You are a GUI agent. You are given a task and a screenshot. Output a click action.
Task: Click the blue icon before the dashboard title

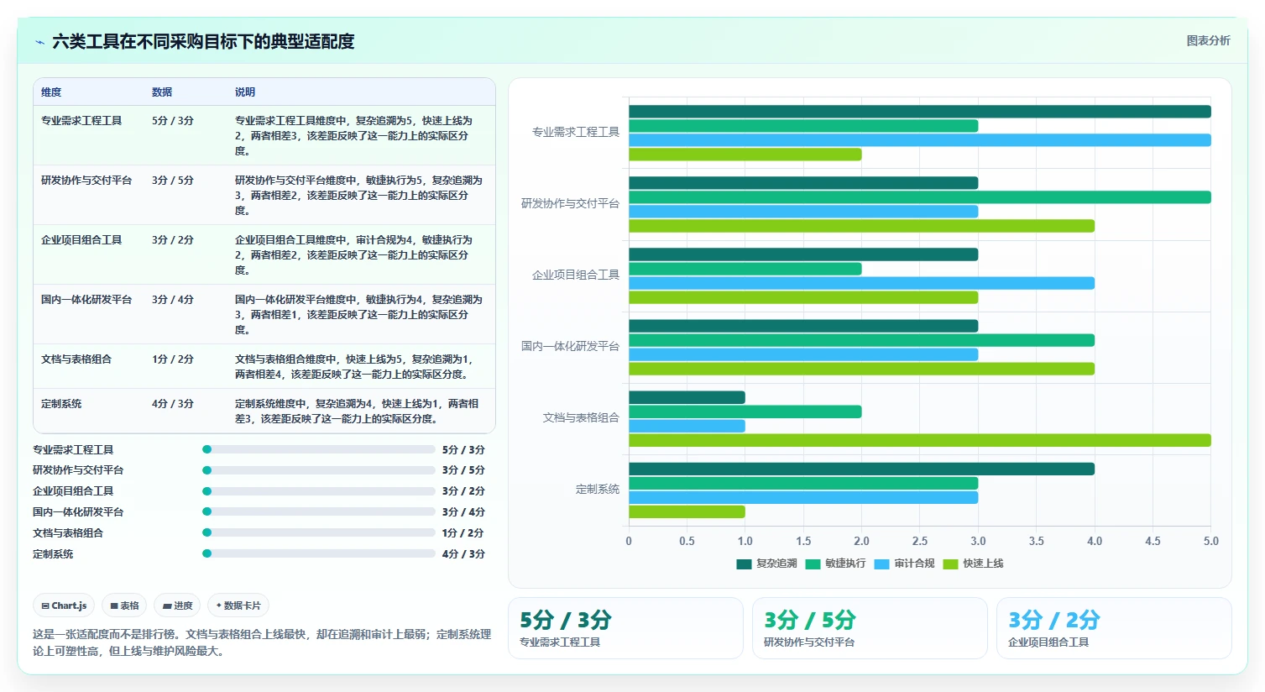click(x=39, y=42)
